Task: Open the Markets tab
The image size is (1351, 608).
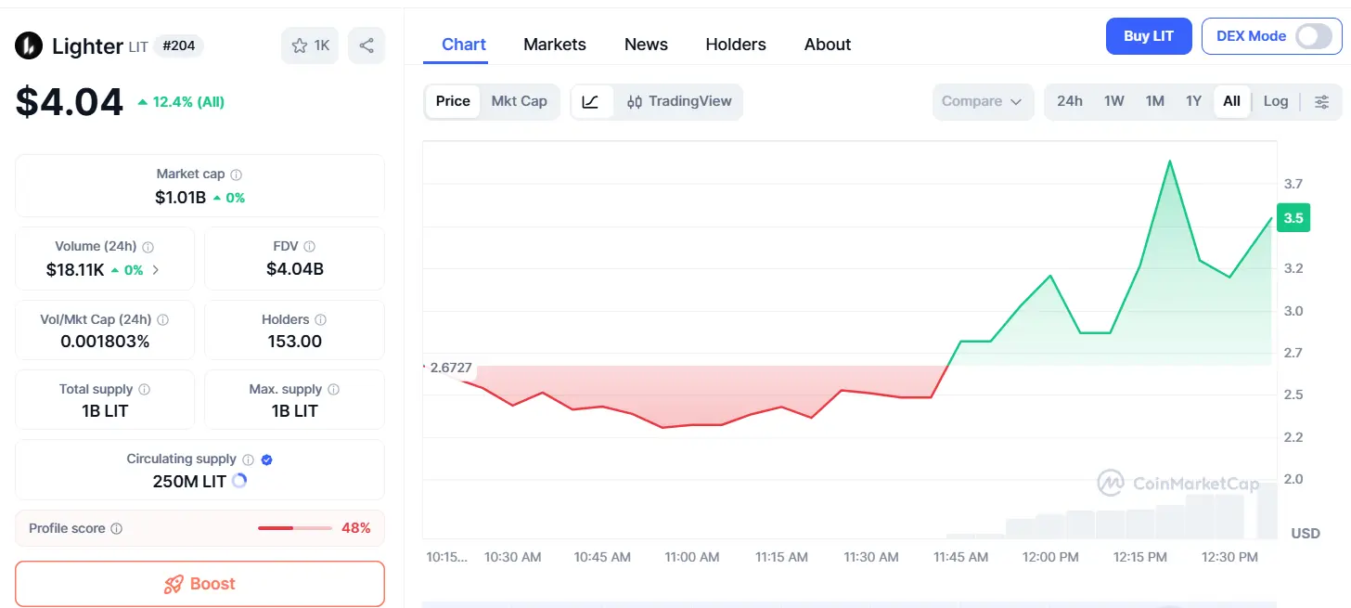Action: [555, 45]
